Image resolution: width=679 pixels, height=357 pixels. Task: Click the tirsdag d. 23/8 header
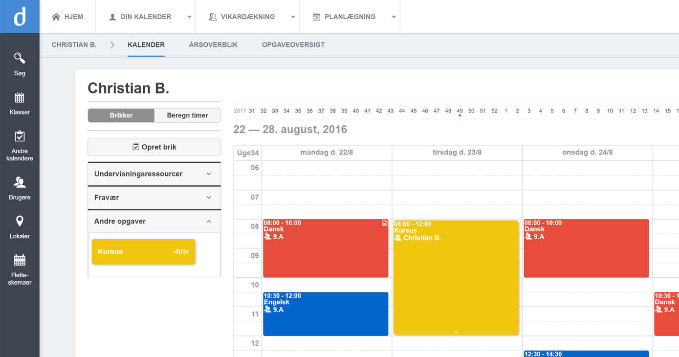pyautogui.click(x=457, y=153)
